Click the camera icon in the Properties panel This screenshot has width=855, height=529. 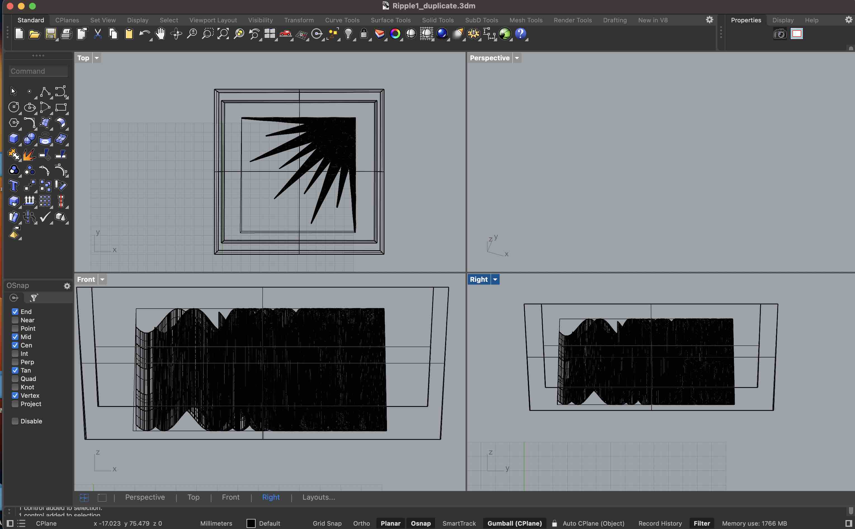pyautogui.click(x=780, y=34)
